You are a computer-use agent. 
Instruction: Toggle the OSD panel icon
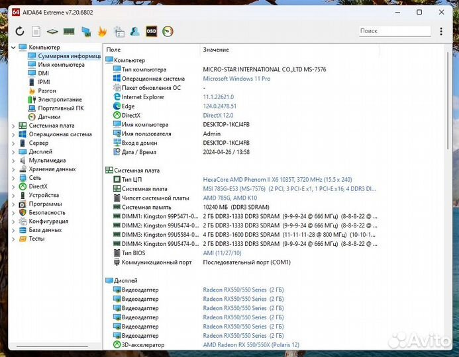pyautogui.click(x=151, y=31)
